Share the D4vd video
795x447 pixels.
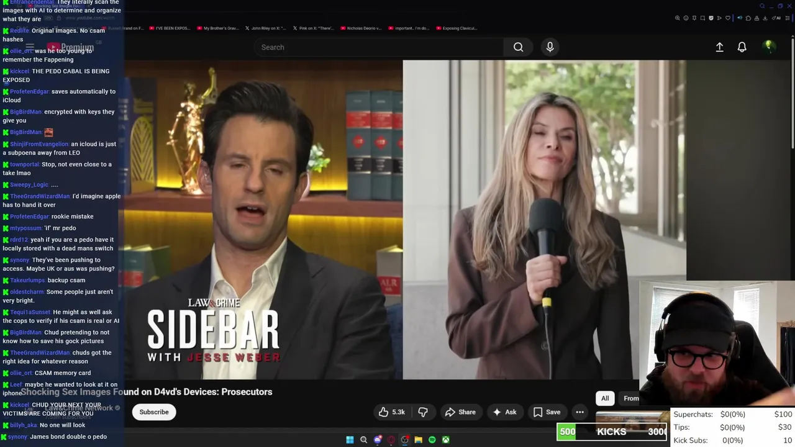click(x=460, y=412)
